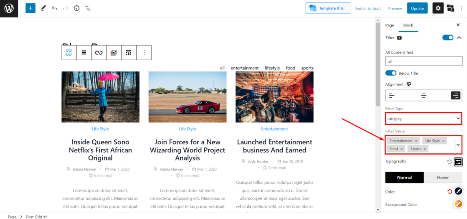This screenshot has height=219, width=467.
Task: Click the responsive device icon beside Alignment
Action: pyautogui.click(x=409, y=84)
